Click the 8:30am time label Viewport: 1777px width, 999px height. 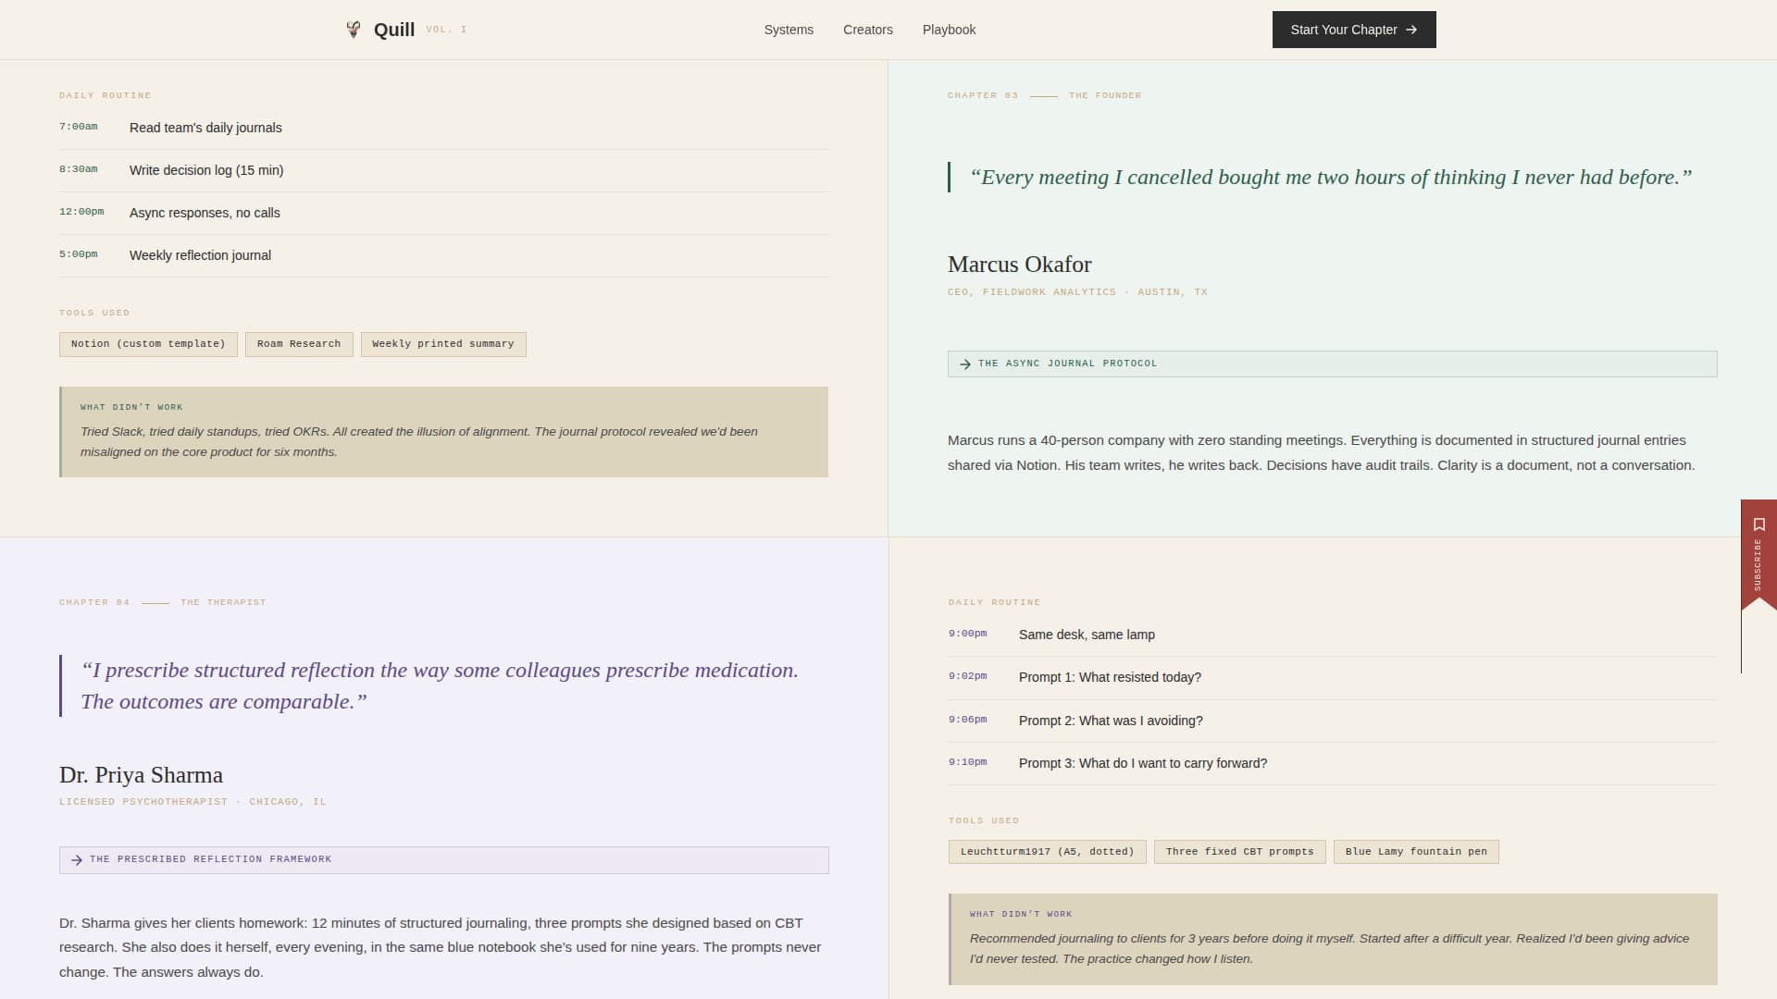tap(79, 169)
